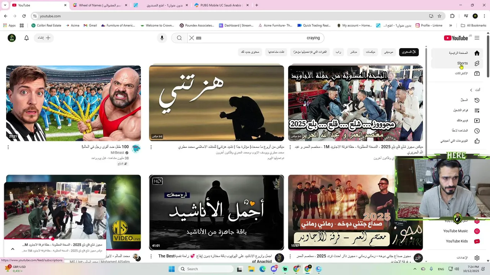490x275 pixels.
Task: Open the account avatar menu
Action: pyautogui.click(x=12, y=38)
